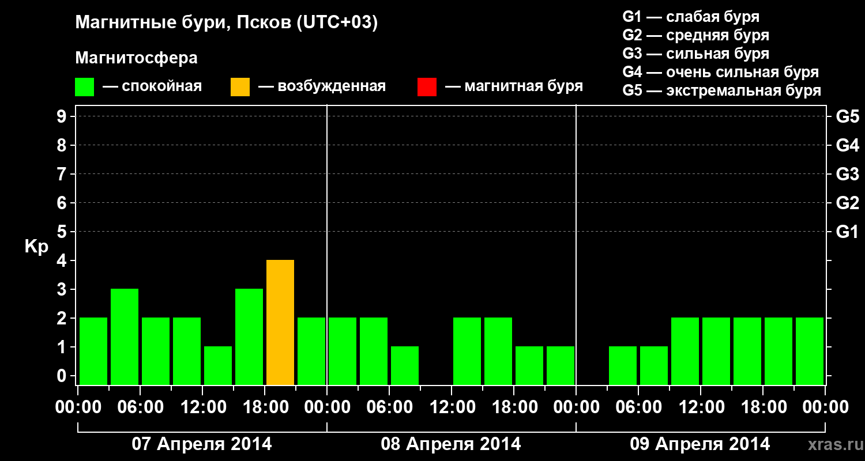Click the first green bar of 07 April
The width and height of the screenshot is (865, 461).
coord(93,352)
